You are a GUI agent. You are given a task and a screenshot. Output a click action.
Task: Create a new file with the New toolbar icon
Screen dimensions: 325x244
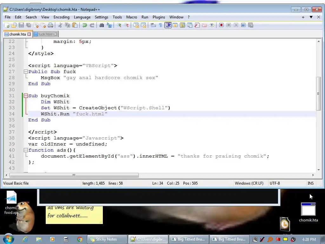pyautogui.click(x=7, y=25)
